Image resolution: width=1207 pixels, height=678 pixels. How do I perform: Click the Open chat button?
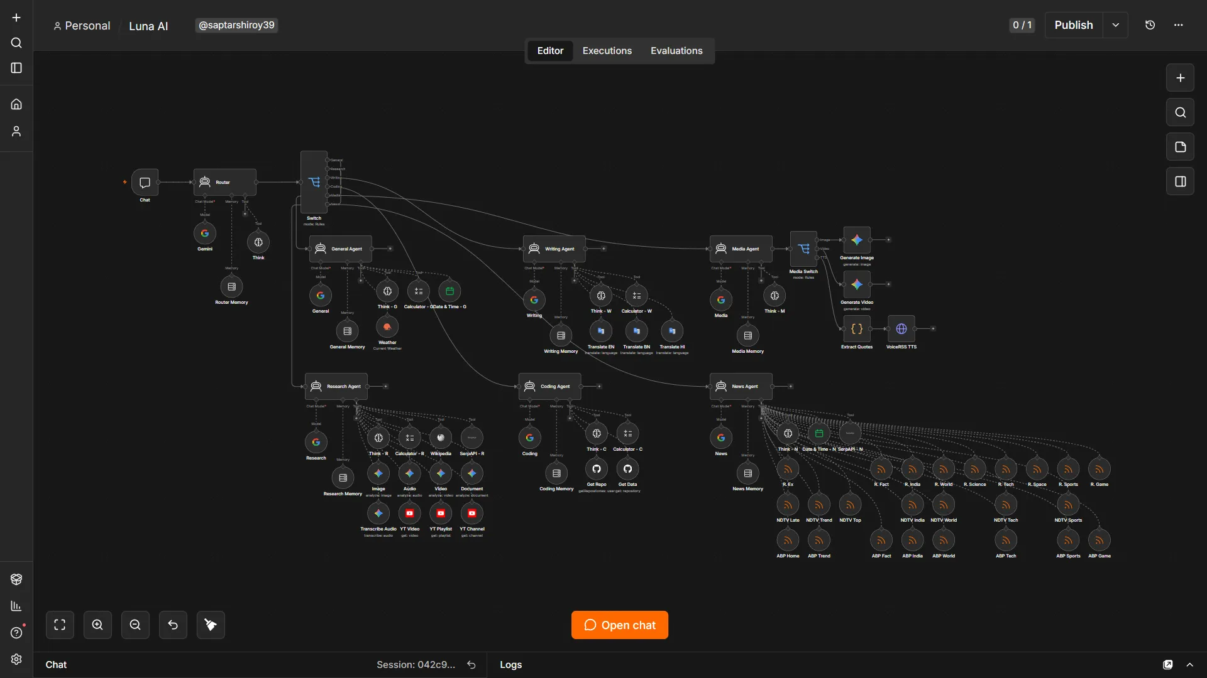[619, 625]
